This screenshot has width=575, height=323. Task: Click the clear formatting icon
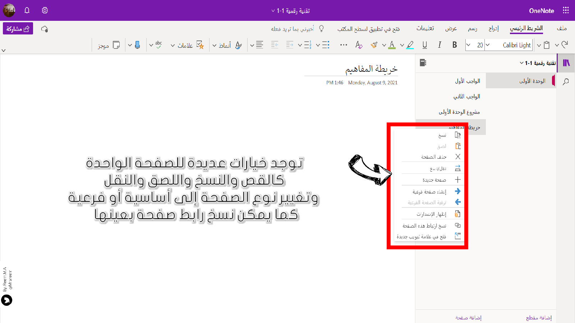[359, 45]
